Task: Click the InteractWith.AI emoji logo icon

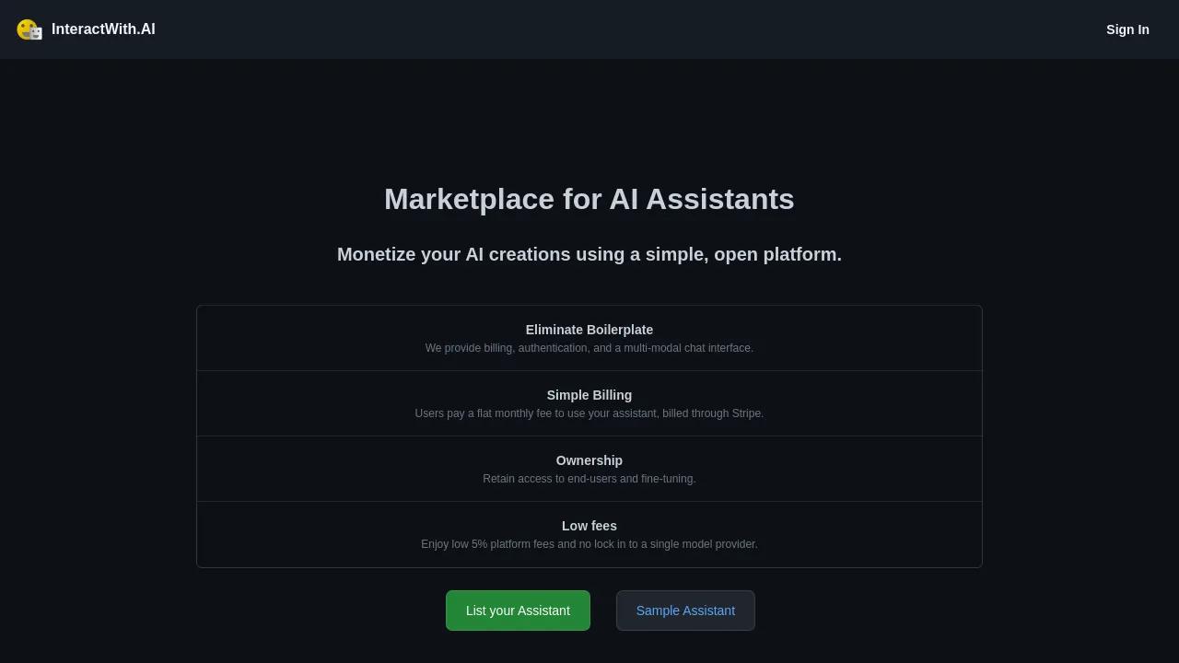Action: click(29, 29)
